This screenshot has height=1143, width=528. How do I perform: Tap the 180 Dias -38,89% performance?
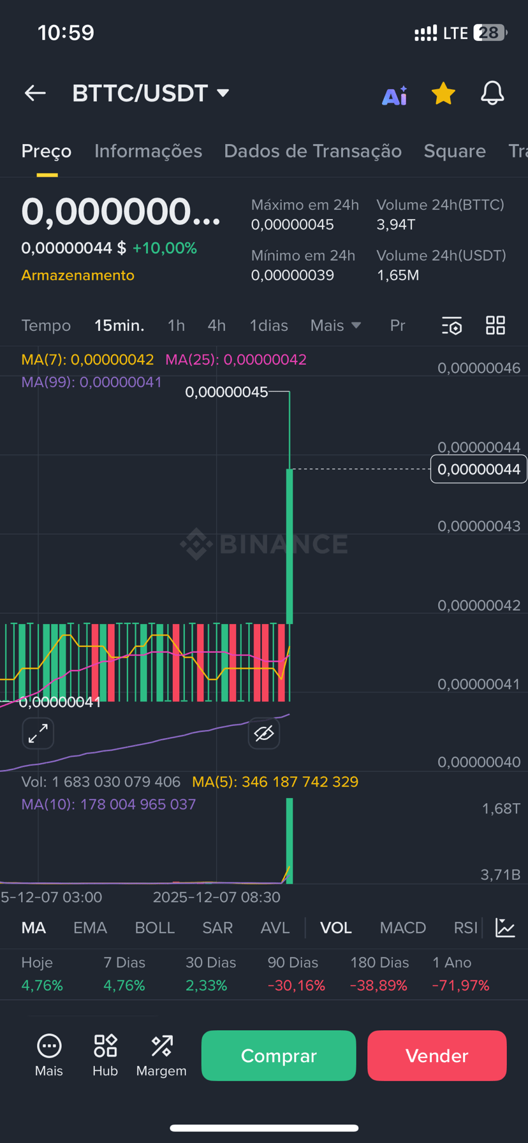[379, 974]
